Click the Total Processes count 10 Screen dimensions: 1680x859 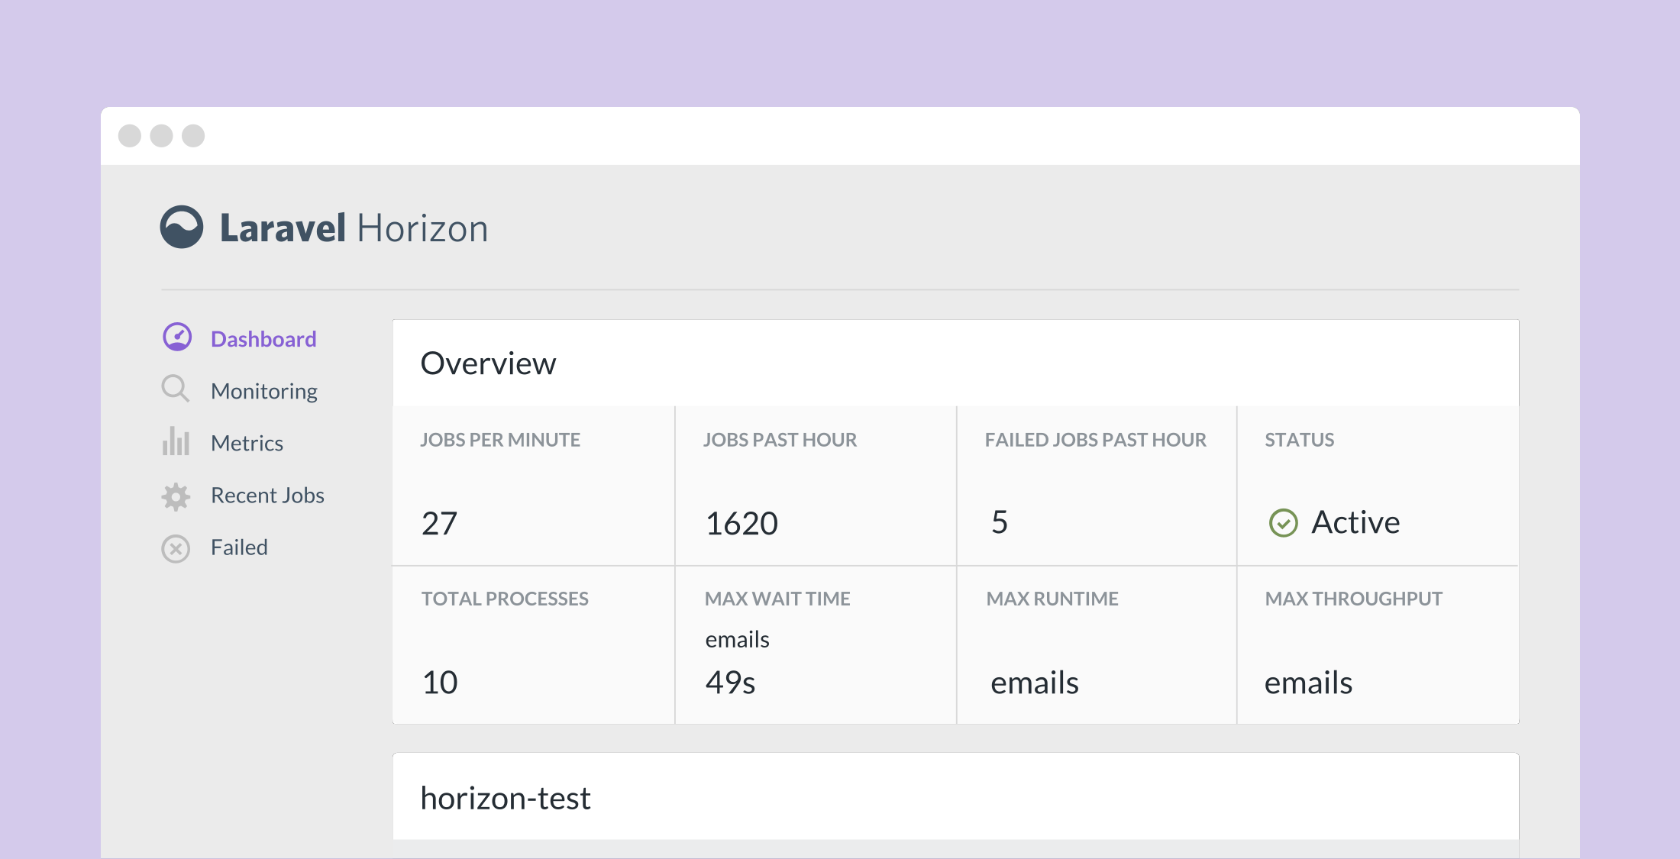click(x=438, y=682)
